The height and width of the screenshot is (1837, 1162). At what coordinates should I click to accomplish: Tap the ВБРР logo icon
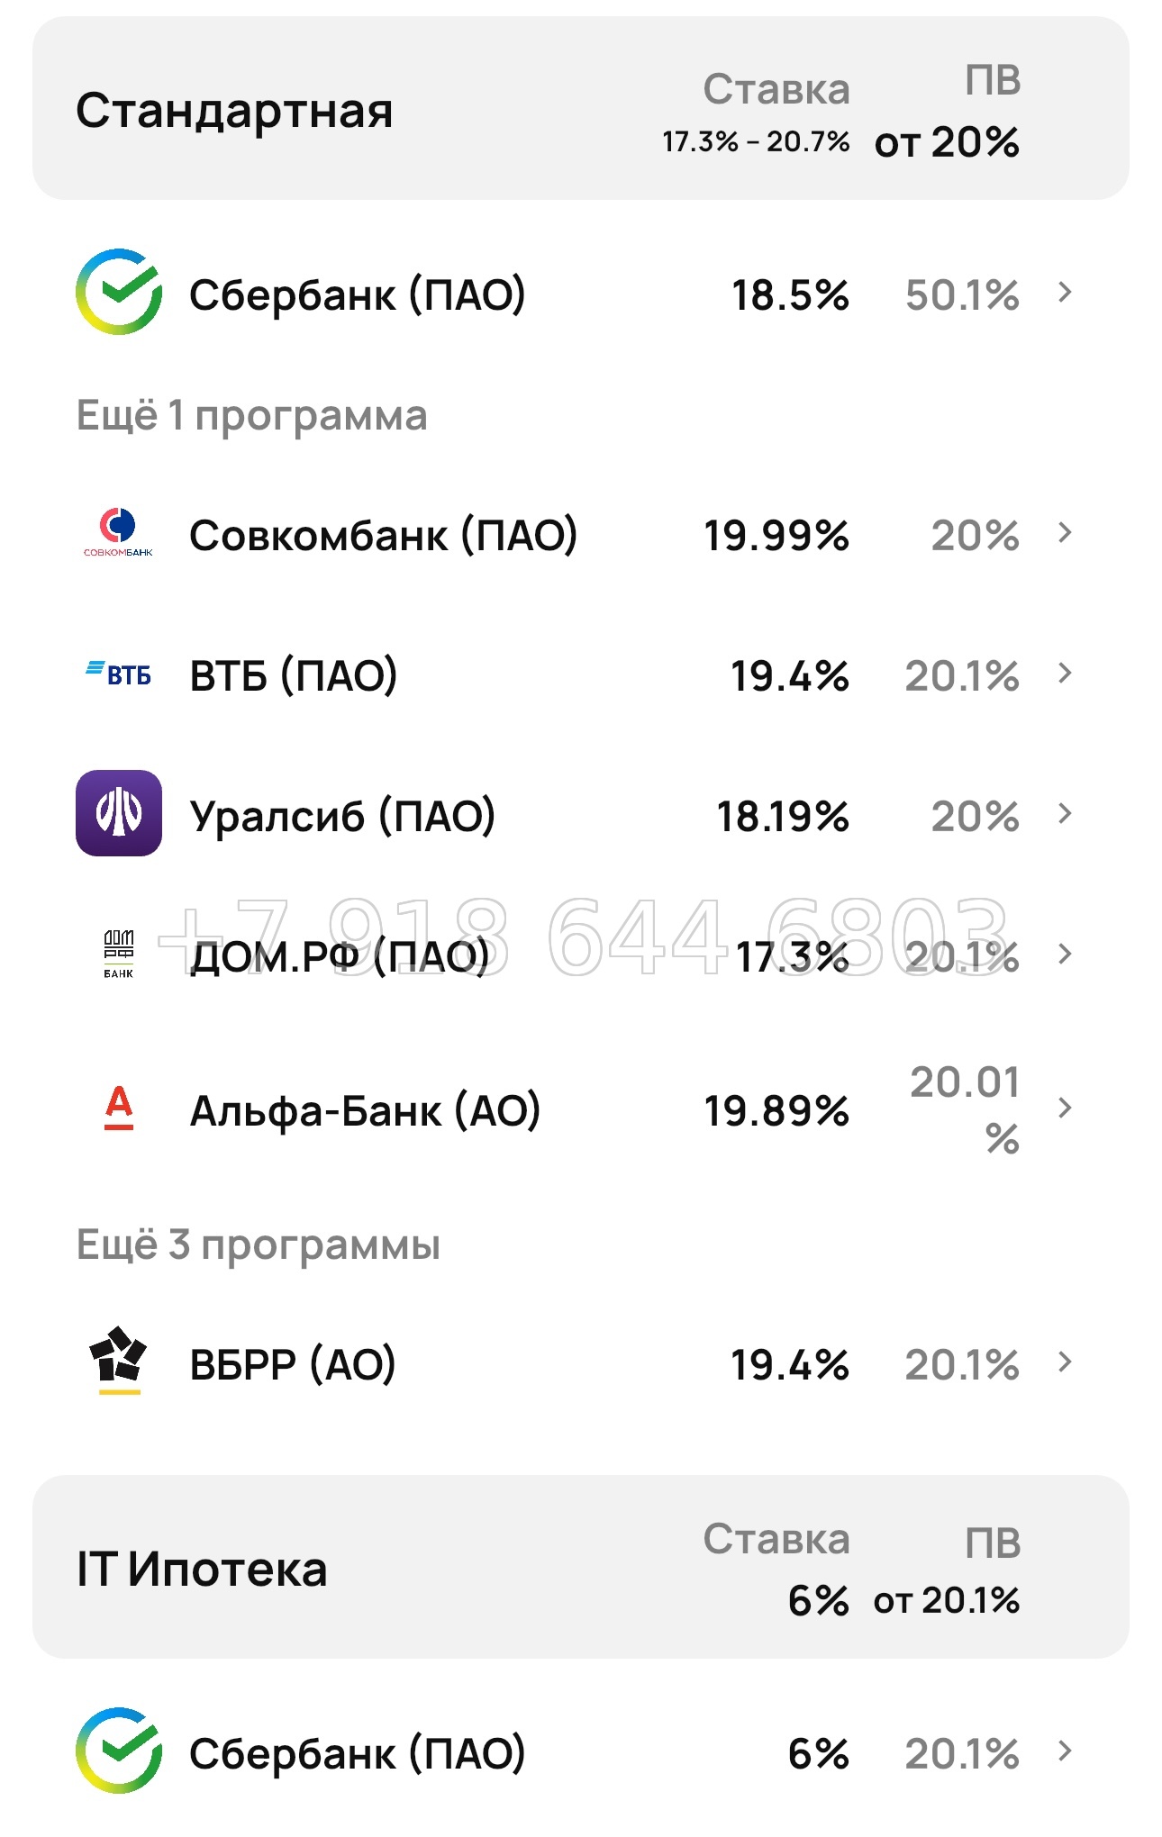click(x=119, y=1361)
